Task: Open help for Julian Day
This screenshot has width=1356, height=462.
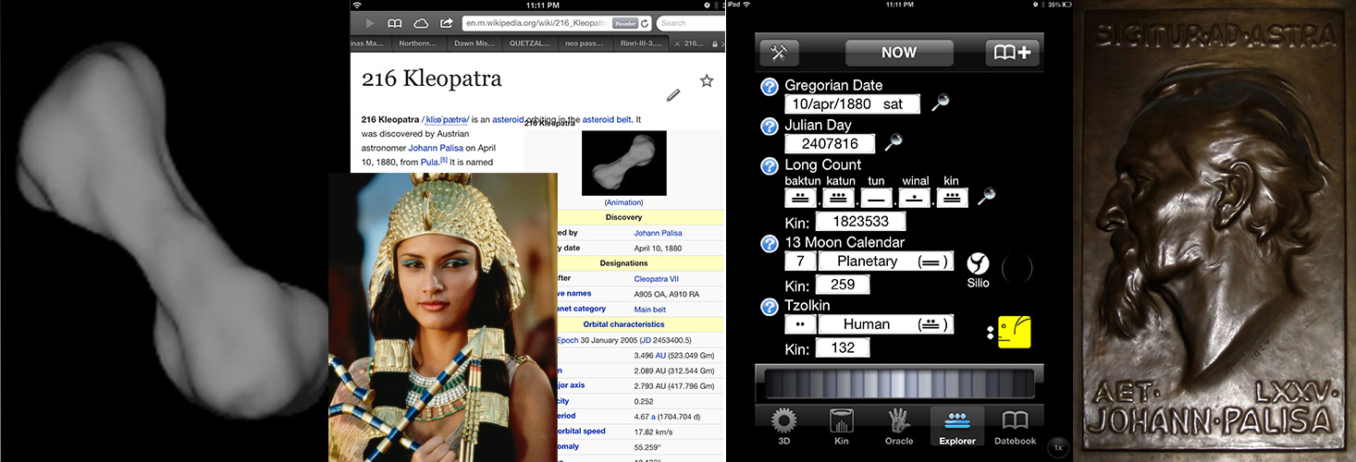Action: click(x=770, y=126)
